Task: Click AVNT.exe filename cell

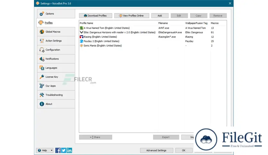Action: click(164, 28)
